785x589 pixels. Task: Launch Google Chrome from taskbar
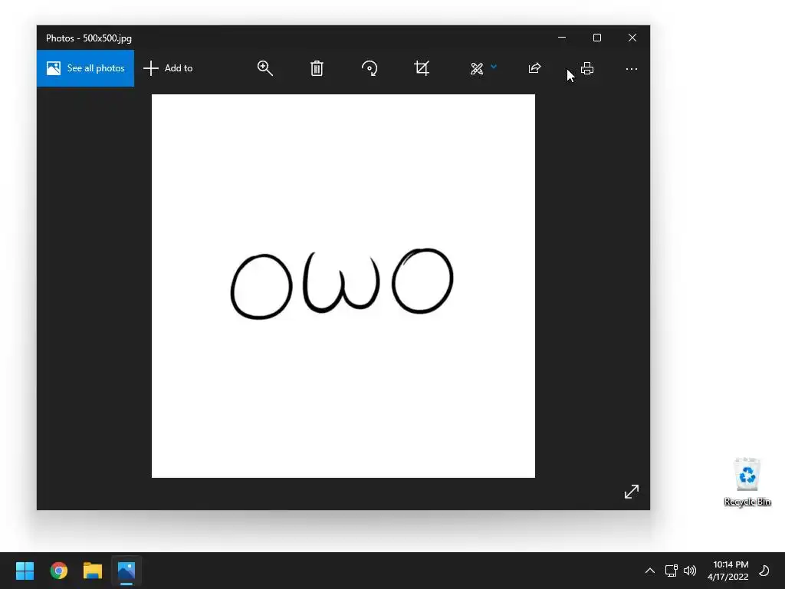pyautogui.click(x=58, y=571)
